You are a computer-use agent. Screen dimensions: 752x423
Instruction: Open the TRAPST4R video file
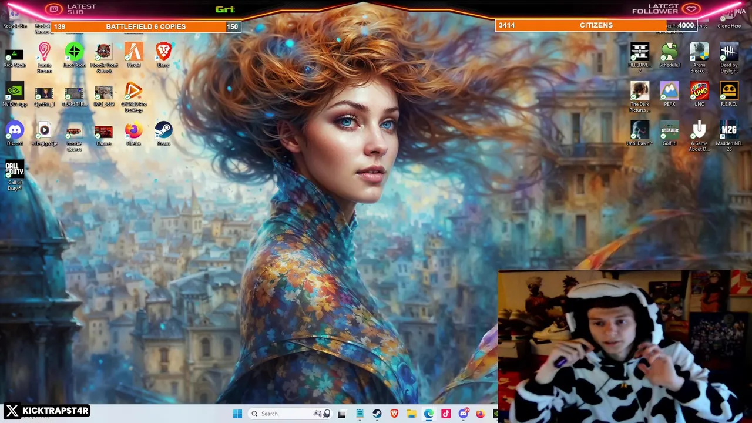74,97
